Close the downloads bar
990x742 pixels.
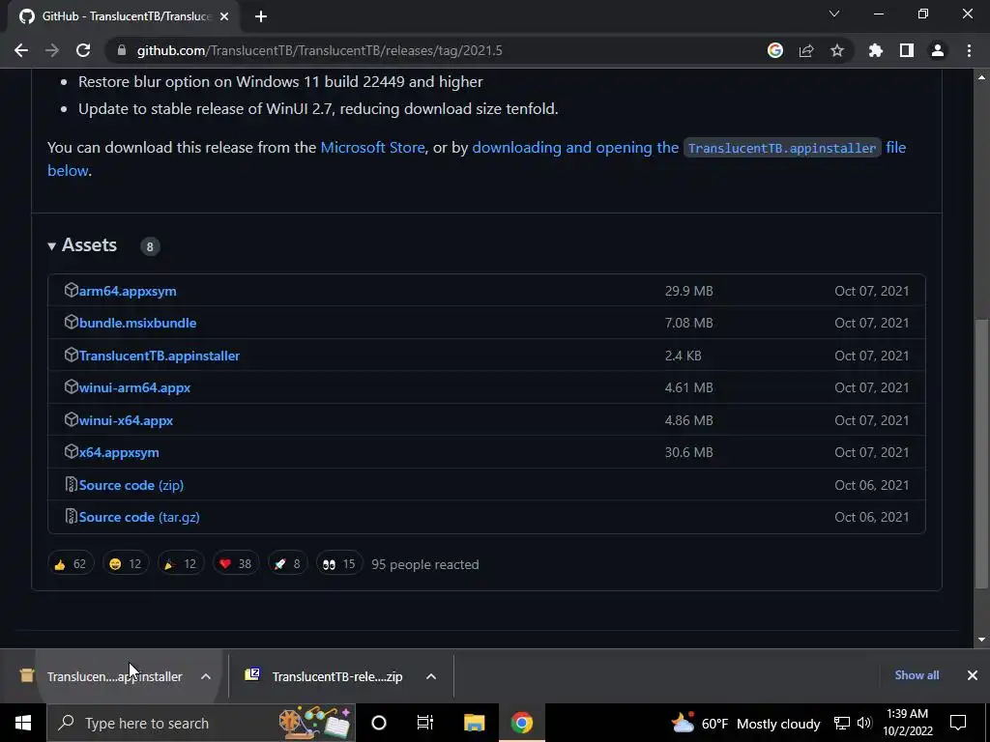pos(973,675)
